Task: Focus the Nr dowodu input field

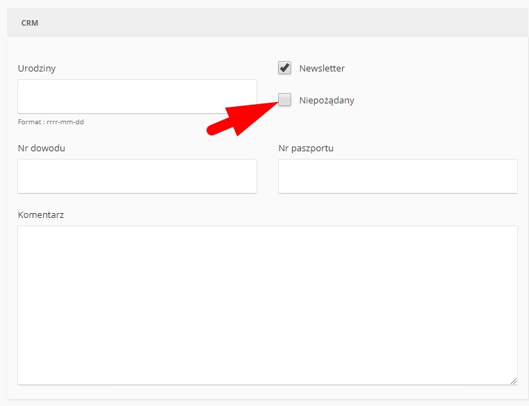Action: [137, 176]
